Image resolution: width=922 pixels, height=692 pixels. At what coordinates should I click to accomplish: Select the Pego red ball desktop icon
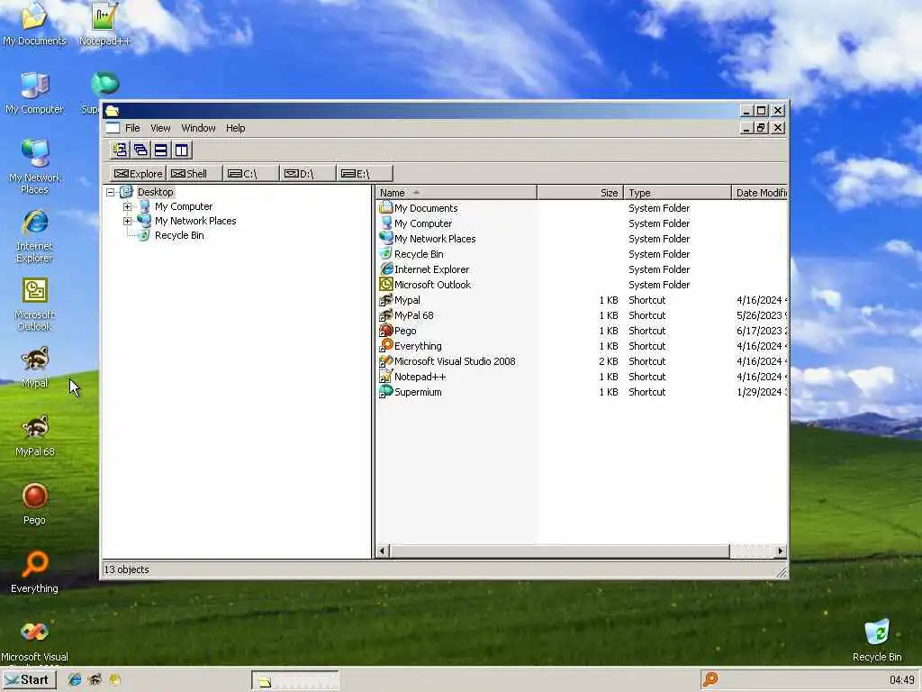35,505
